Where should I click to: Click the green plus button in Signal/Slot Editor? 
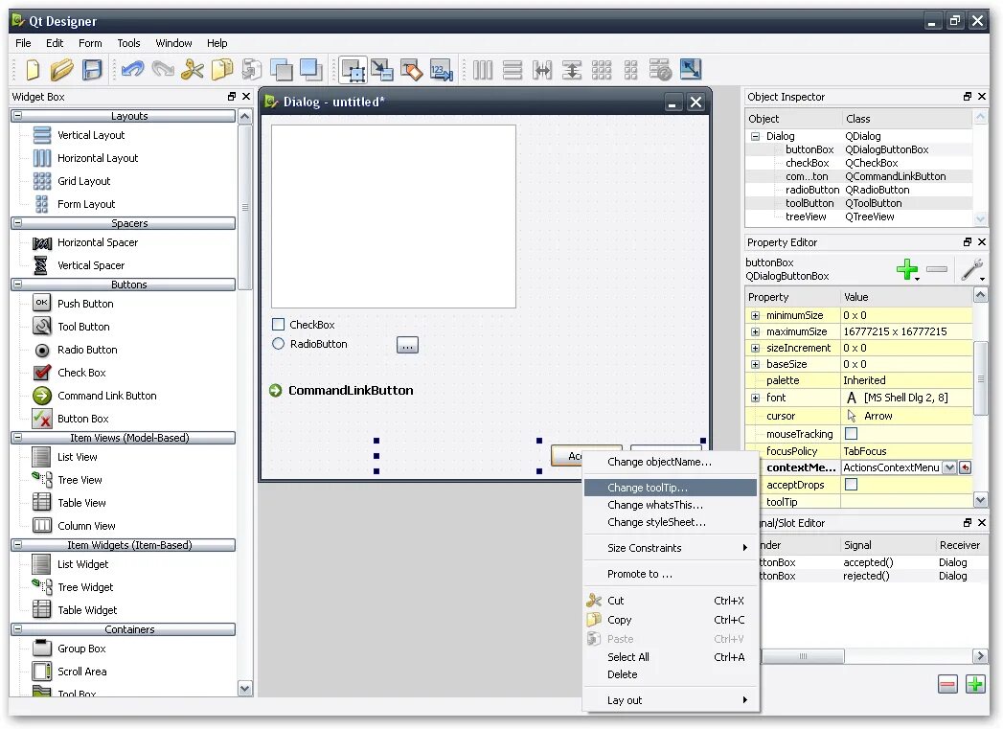[x=975, y=684]
